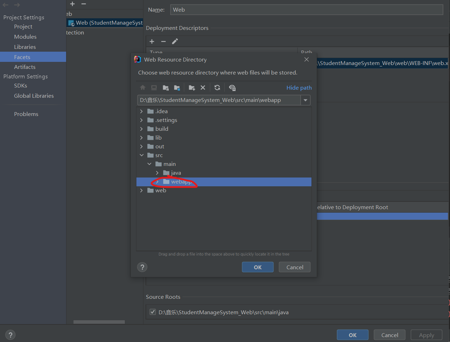Click Cancel in Project Structure window
The width and height of the screenshot is (450, 342).
click(x=390, y=335)
